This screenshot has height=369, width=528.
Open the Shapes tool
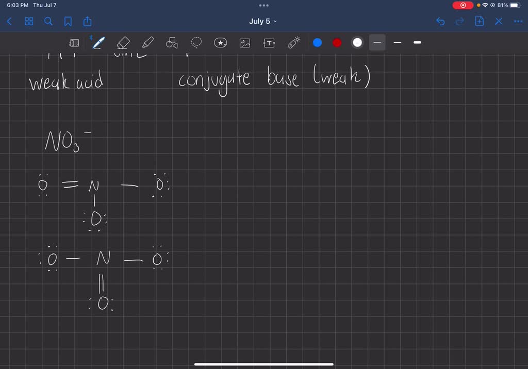pos(171,43)
